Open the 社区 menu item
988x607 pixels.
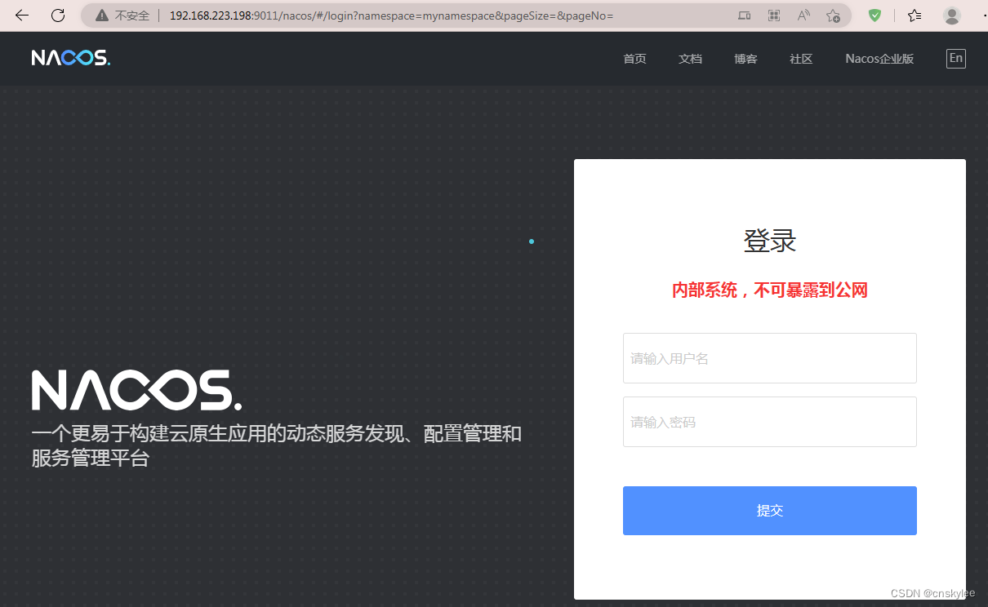(x=801, y=59)
